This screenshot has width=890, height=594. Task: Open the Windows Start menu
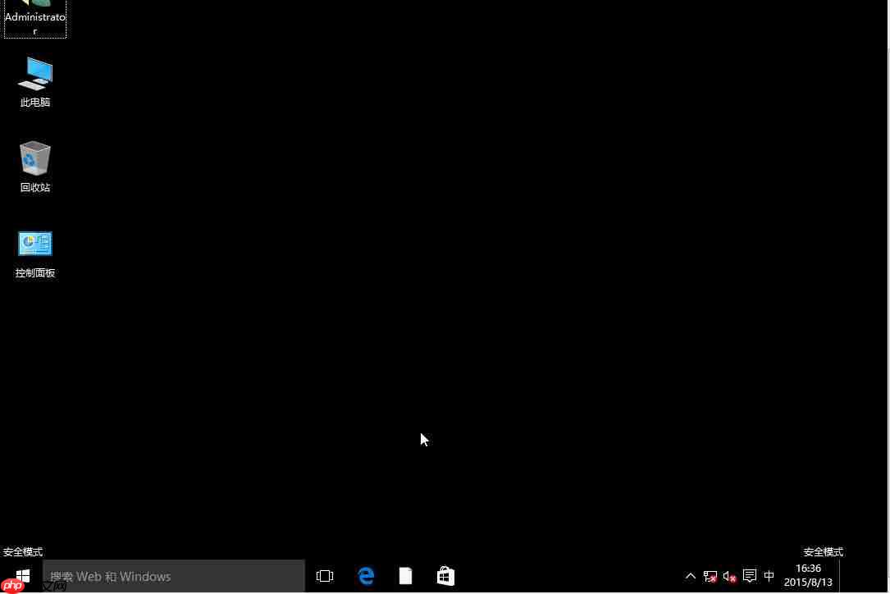(x=23, y=575)
